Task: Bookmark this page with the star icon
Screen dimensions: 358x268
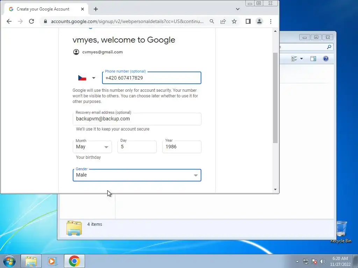Action: coord(234,21)
